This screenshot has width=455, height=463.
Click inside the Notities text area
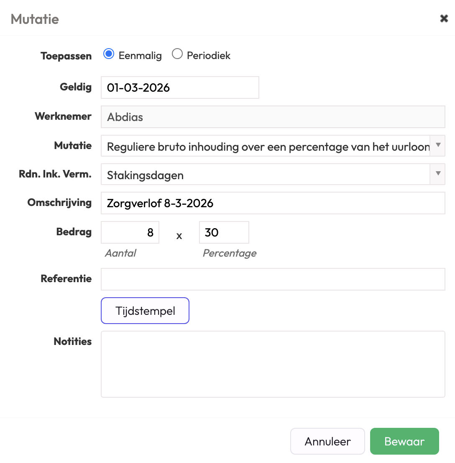(273, 364)
